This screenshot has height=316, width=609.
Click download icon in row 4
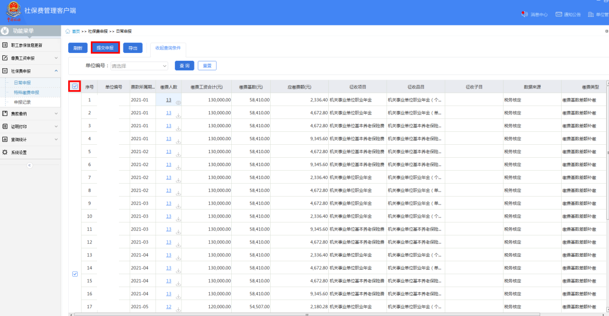(178, 141)
